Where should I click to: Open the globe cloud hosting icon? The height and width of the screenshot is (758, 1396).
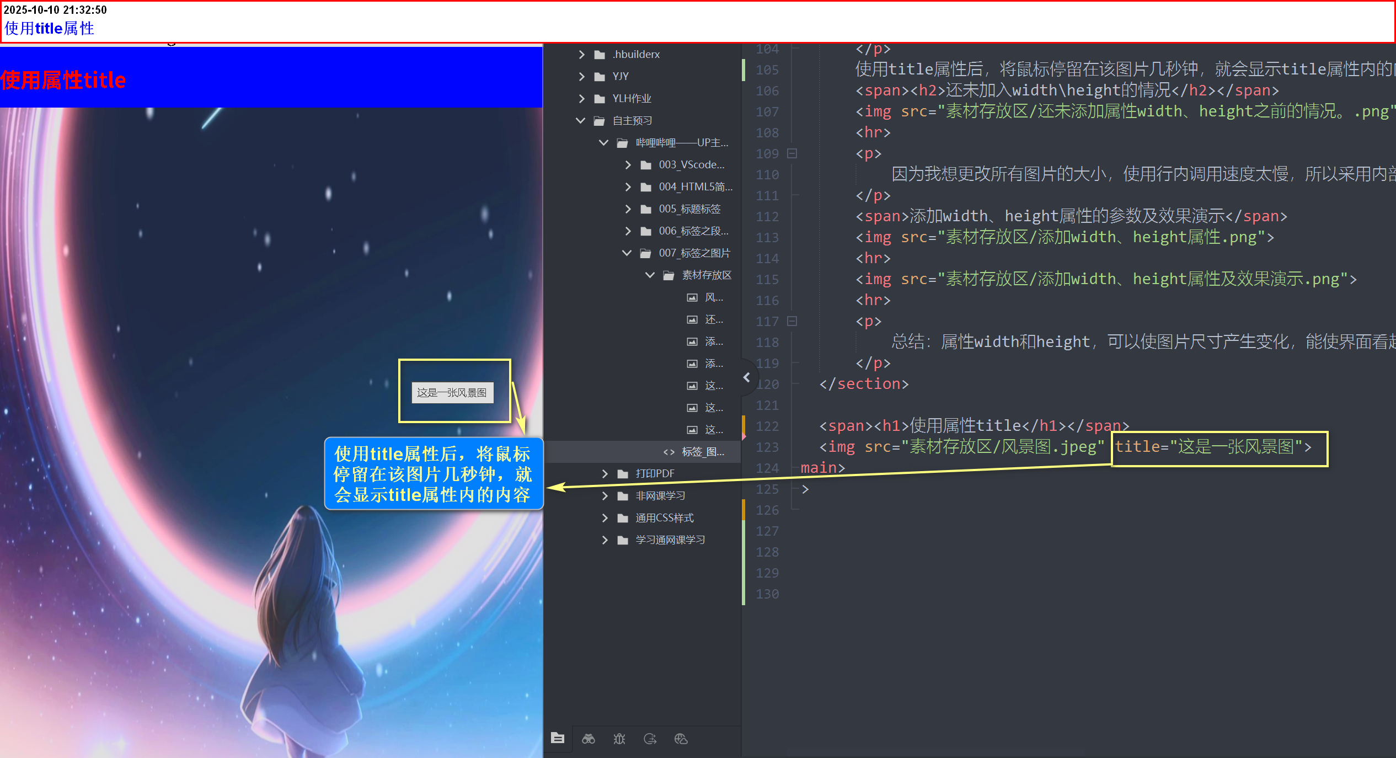[681, 739]
